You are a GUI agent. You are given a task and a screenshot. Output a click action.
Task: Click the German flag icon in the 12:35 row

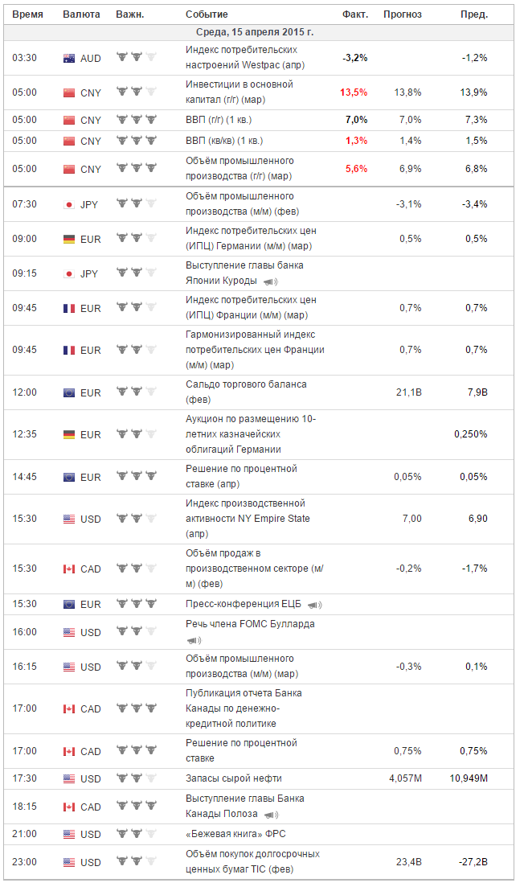(69, 435)
